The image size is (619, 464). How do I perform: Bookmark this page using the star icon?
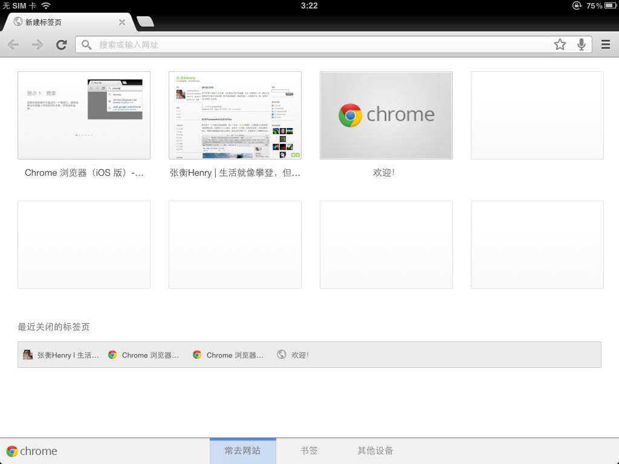(x=560, y=44)
